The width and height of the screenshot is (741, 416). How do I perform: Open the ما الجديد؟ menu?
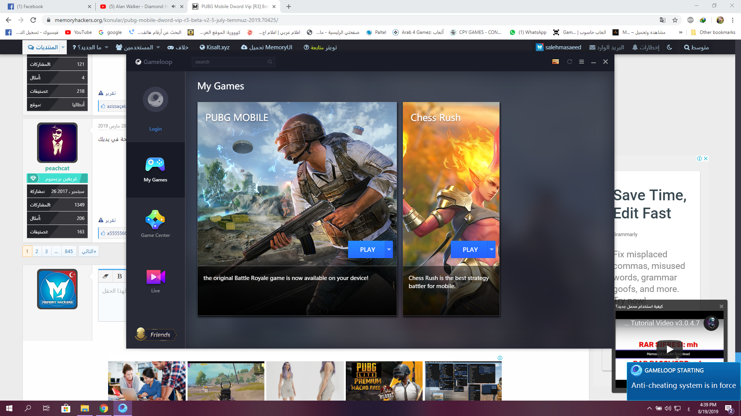tap(90, 47)
